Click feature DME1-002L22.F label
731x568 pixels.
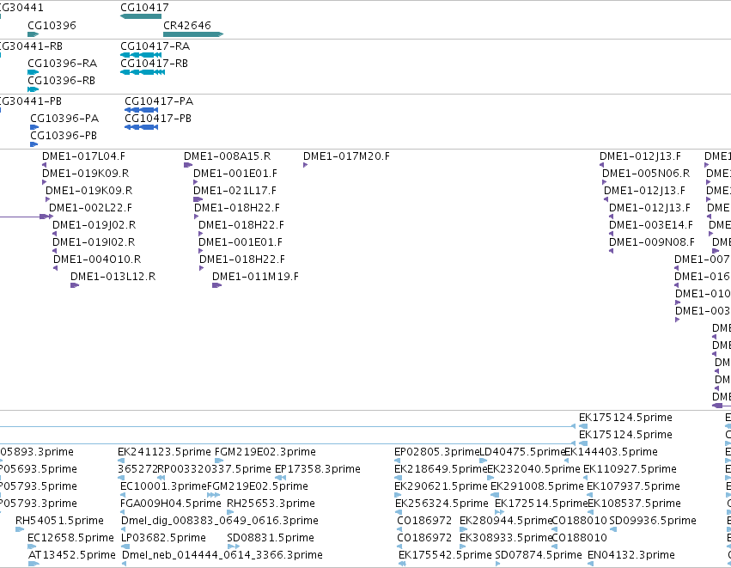tap(90, 207)
